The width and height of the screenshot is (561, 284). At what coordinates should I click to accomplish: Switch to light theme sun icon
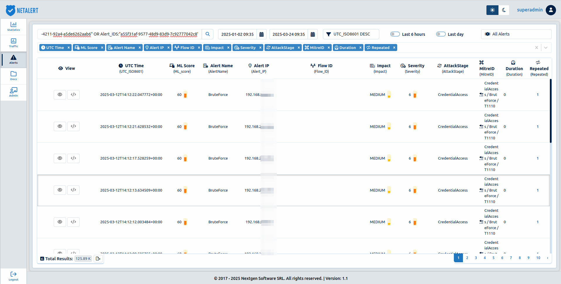pyautogui.click(x=492, y=10)
